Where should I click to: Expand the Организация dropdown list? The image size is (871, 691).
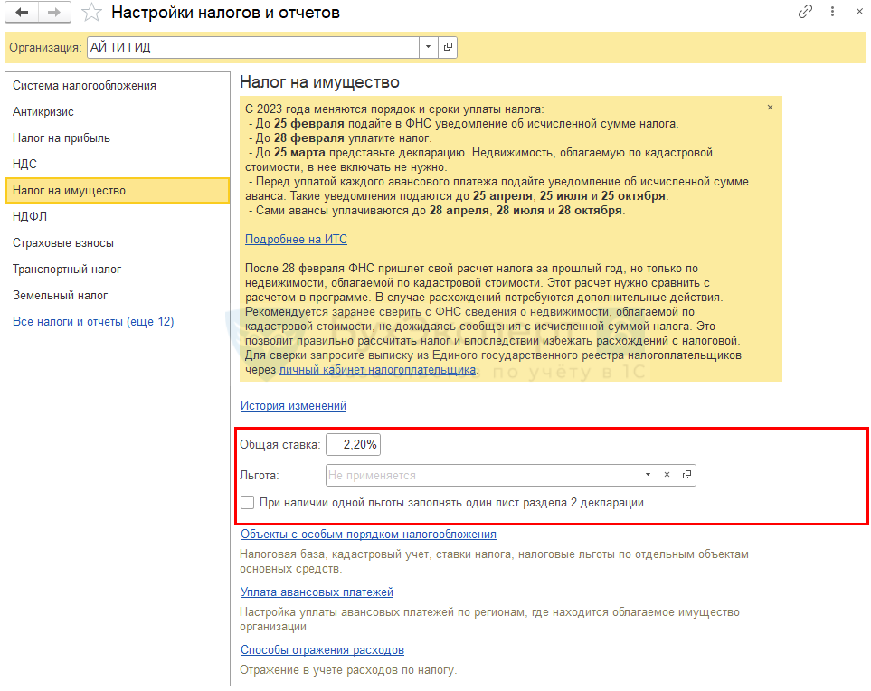(x=428, y=47)
